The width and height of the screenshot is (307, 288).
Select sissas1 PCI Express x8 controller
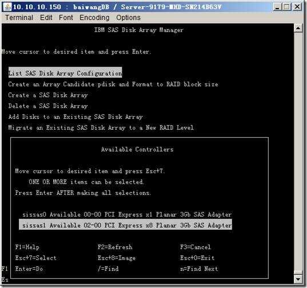[126, 225]
